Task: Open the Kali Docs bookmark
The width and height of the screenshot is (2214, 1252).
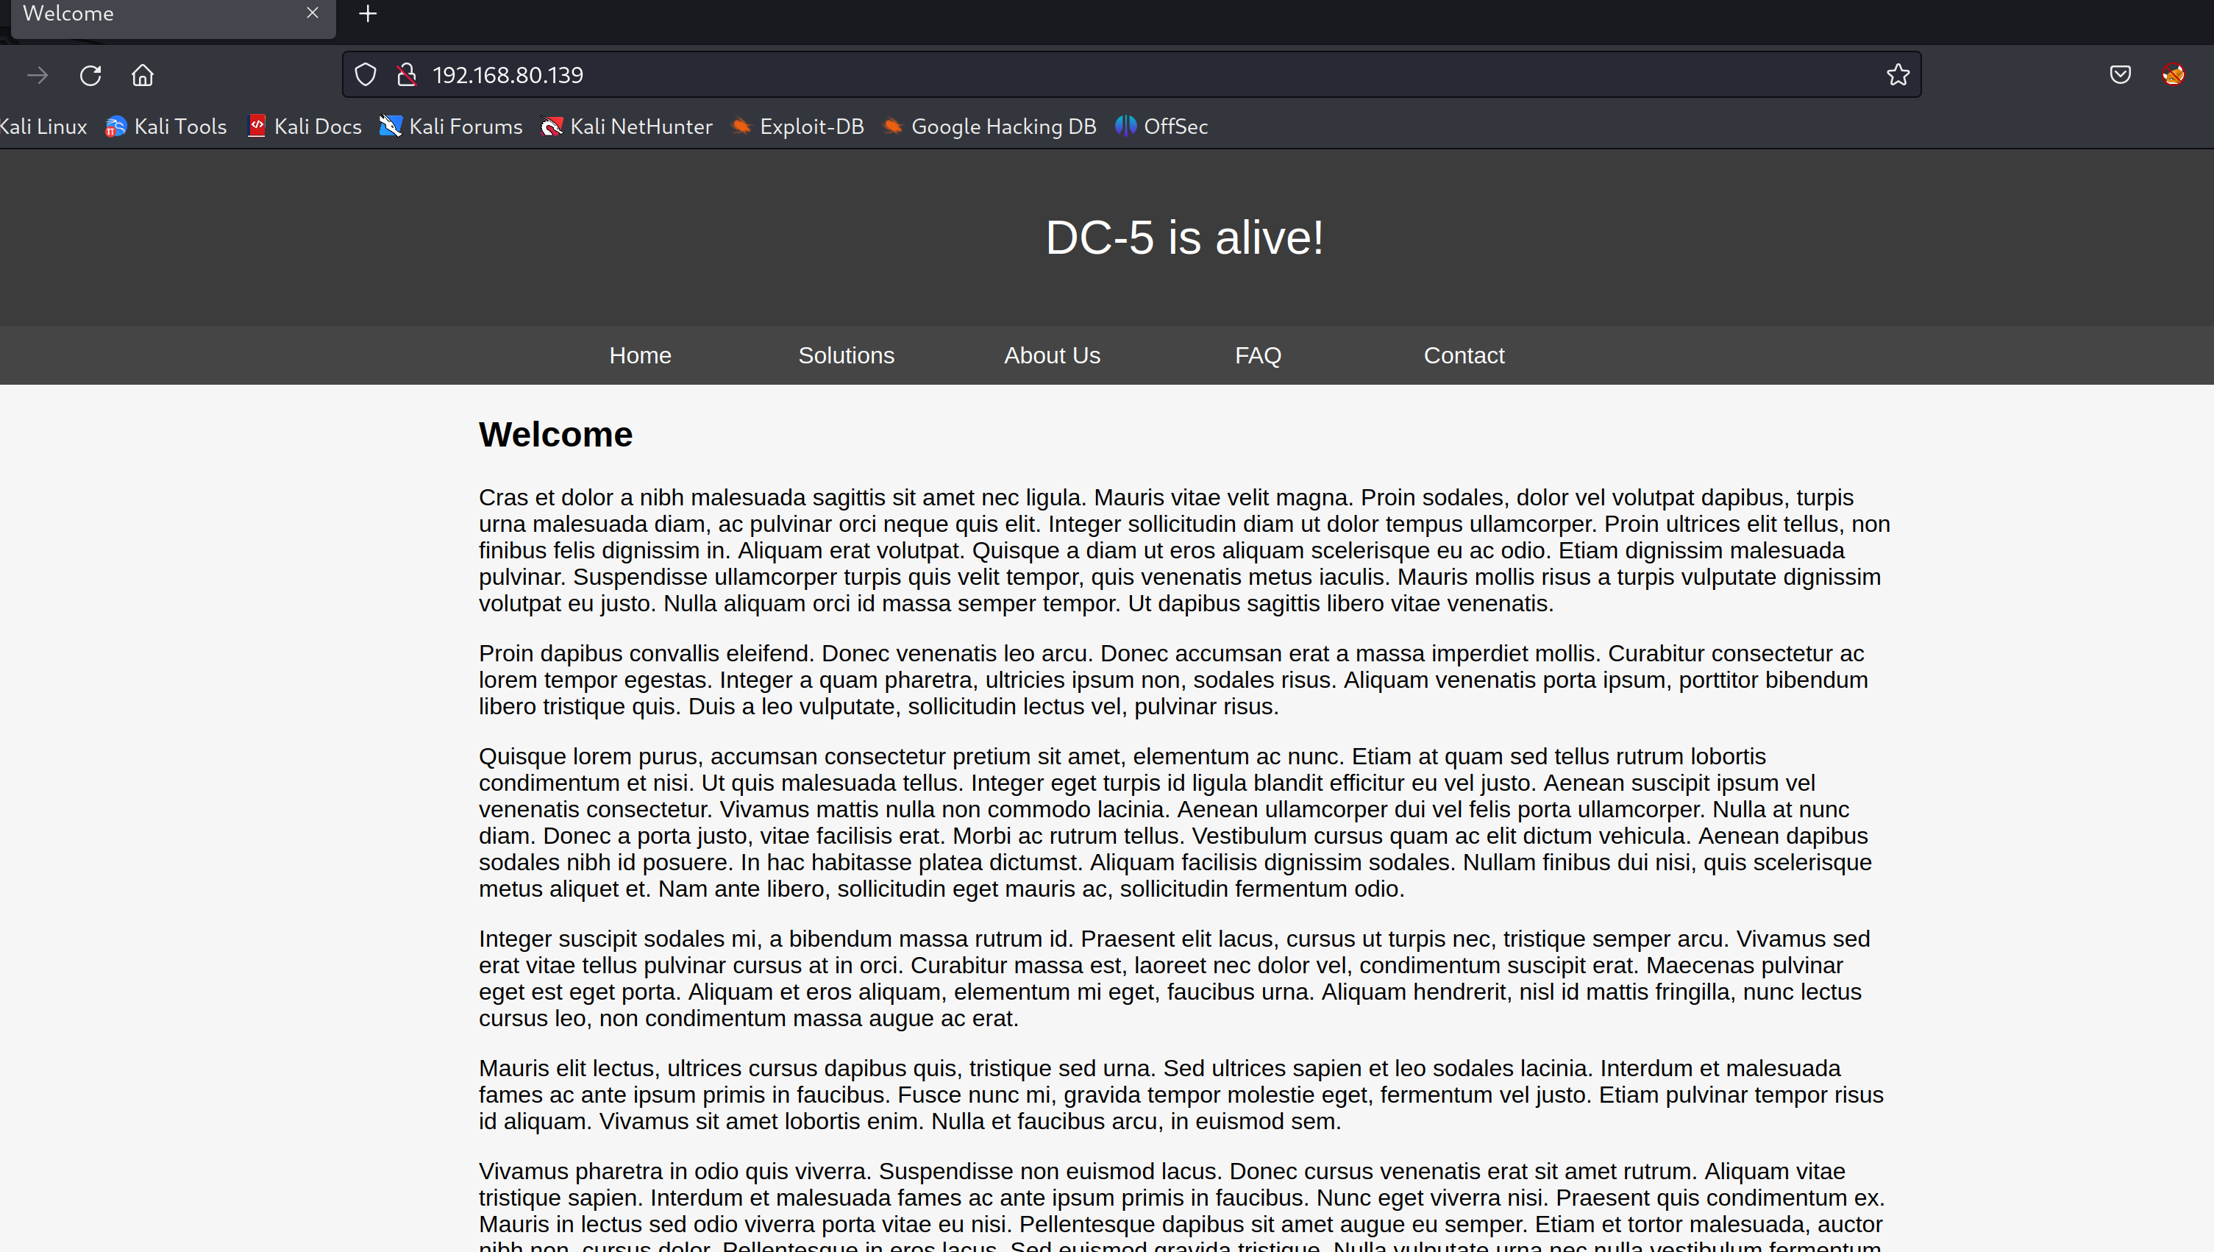Action: (305, 127)
